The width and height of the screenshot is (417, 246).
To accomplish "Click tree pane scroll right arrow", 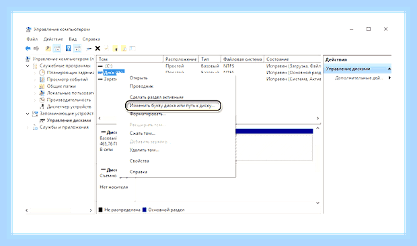I will click(x=91, y=210).
